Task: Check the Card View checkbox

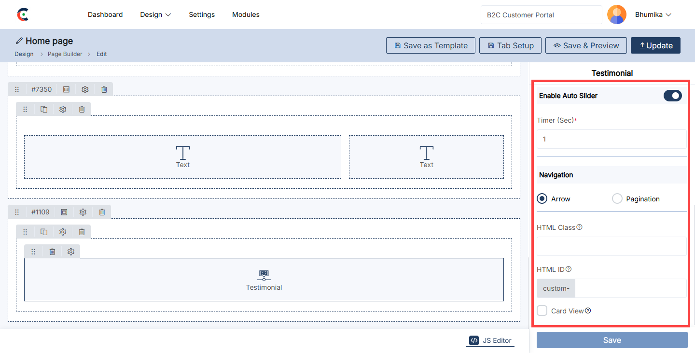Action: point(542,311)
